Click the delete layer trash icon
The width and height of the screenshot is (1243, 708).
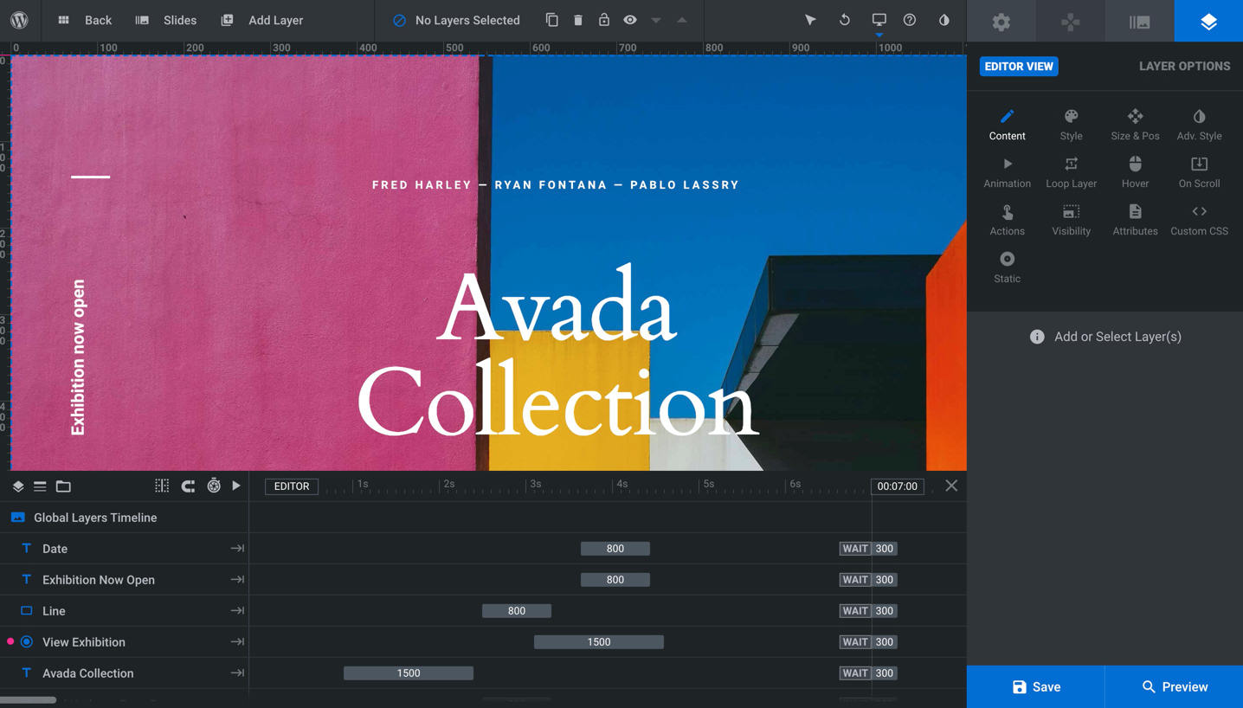click(578, 20)
